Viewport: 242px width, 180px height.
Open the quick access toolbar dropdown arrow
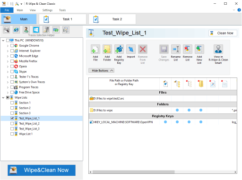pos(21,4)
